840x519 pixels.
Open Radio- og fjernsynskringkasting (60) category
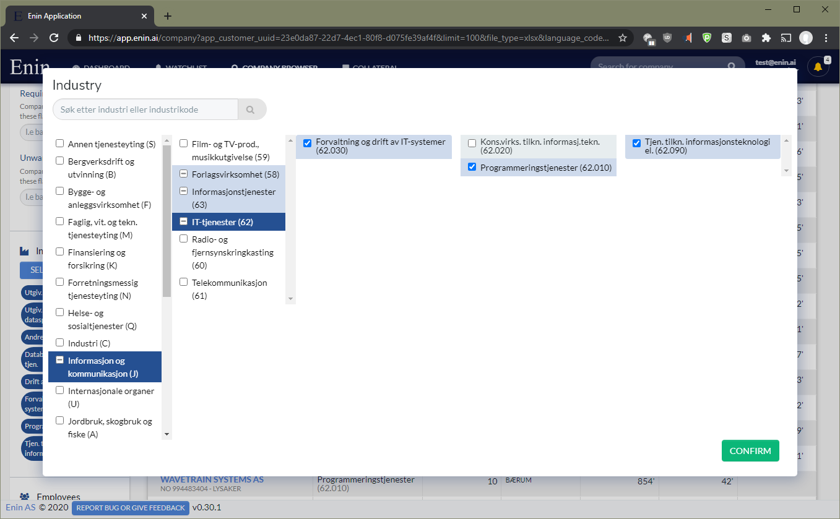[x=228, y=252]
